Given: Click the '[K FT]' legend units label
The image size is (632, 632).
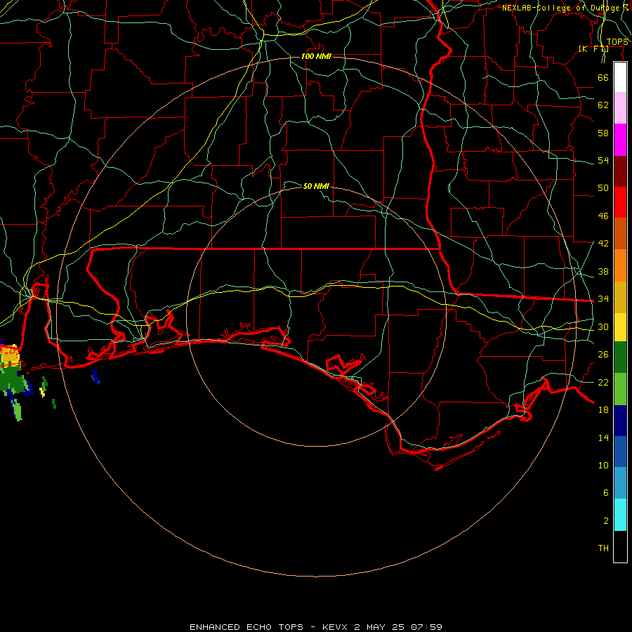Looking at the screenshot, I should click(x=593, y=48).
